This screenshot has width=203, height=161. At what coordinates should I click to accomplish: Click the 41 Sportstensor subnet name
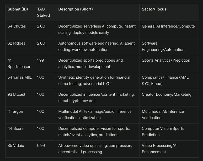point(19,63)
